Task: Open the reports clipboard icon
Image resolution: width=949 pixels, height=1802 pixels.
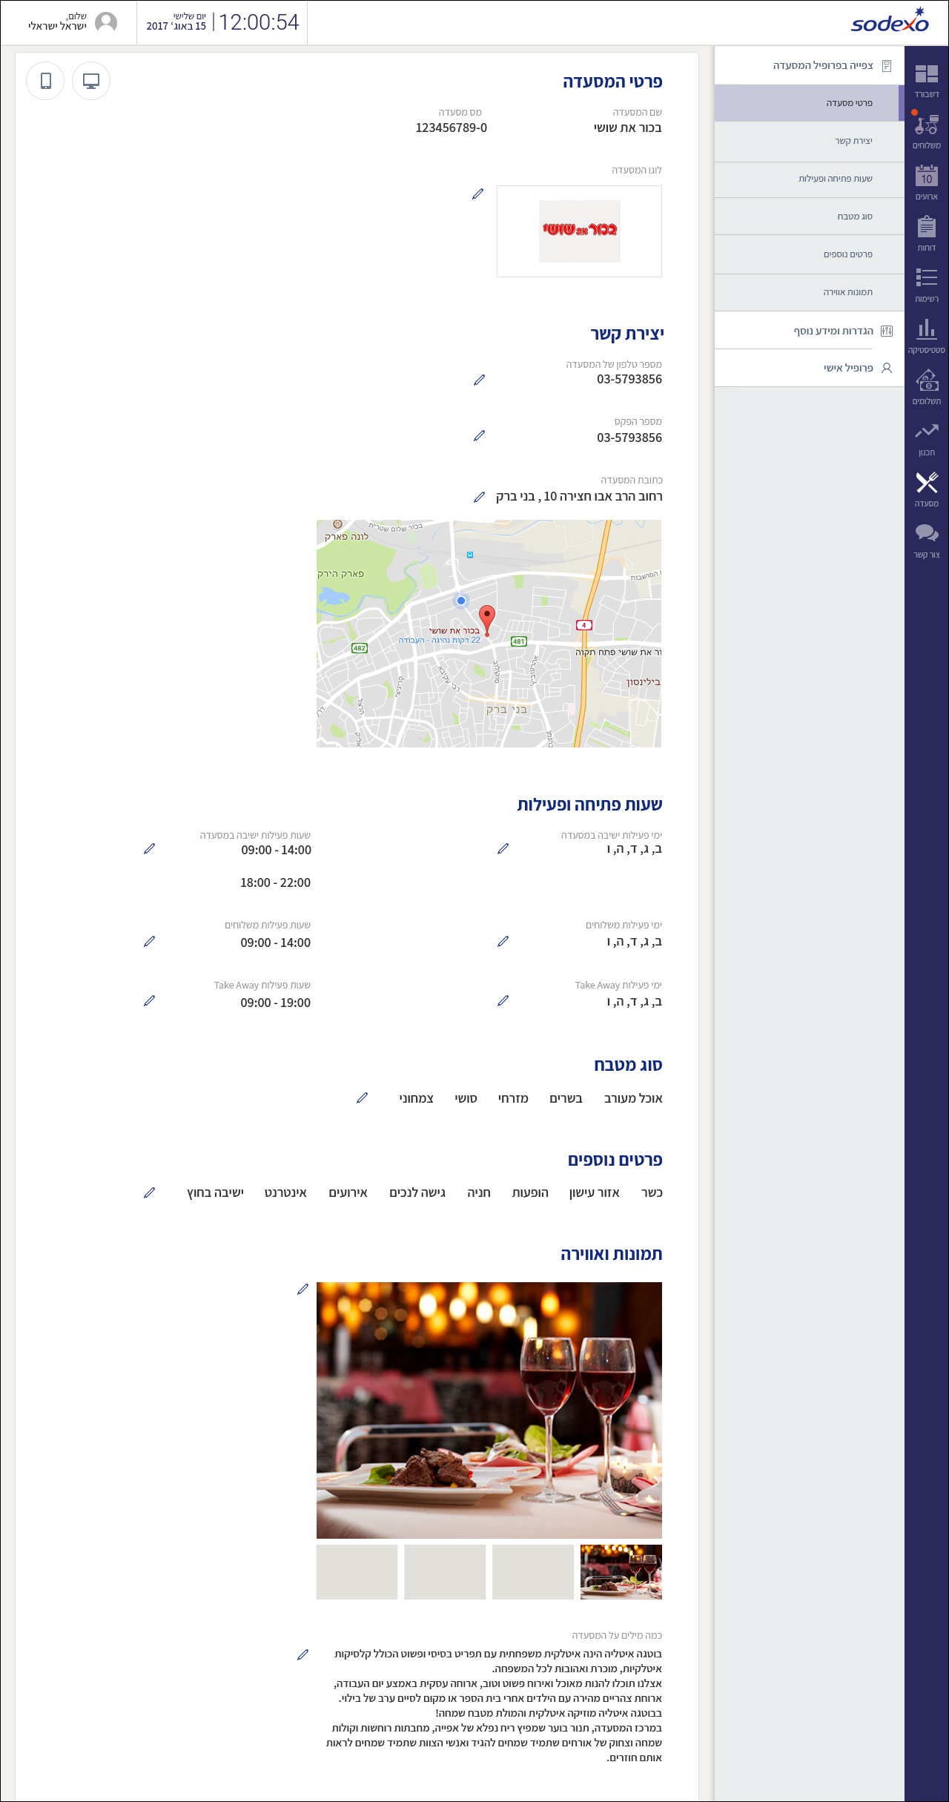Action: tap(926, 228)
